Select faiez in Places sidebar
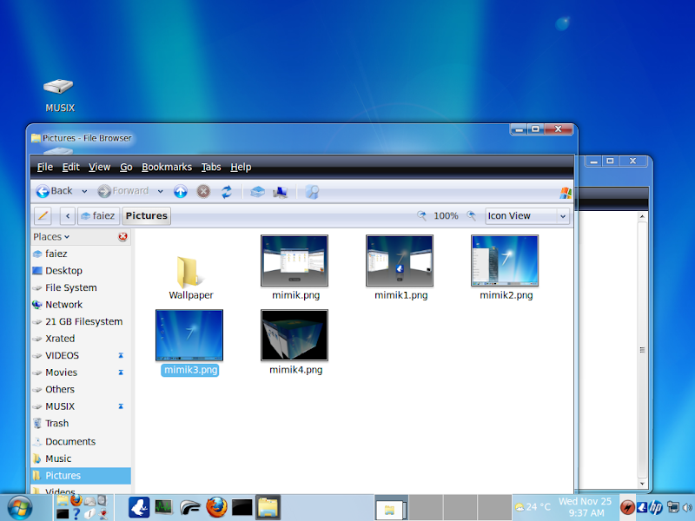 (81, 254)
